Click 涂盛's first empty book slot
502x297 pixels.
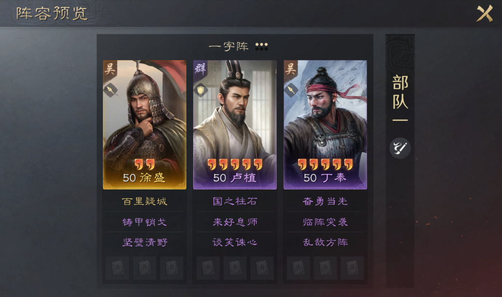point(117,268)
